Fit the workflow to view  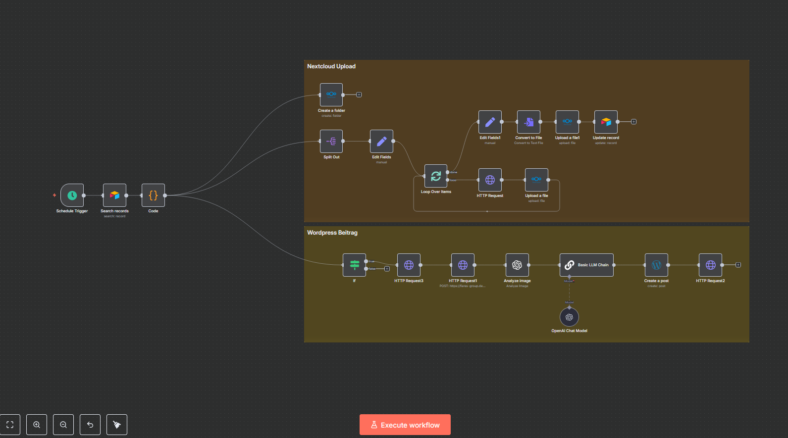tap(10, 425)
